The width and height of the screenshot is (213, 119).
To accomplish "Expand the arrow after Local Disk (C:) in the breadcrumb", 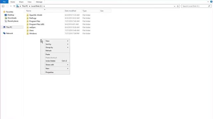I will [x=44, y=6].
